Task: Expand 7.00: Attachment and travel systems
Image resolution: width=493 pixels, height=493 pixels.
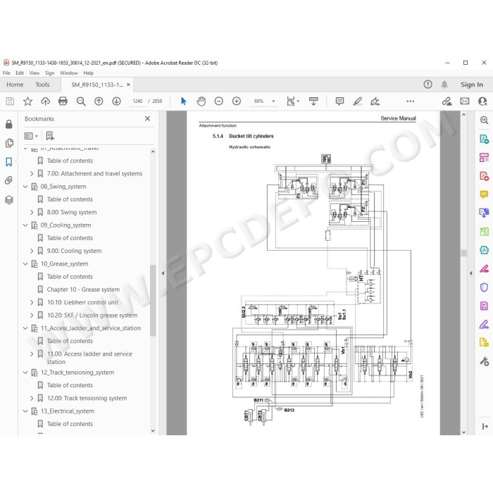Action: [x=32, y=173]
